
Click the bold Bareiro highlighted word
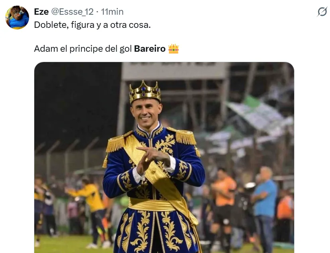[x=150, y=49]
